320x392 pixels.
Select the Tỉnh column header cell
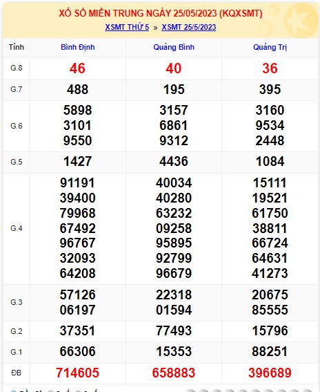pyautogui.click(x=17, y=47)
